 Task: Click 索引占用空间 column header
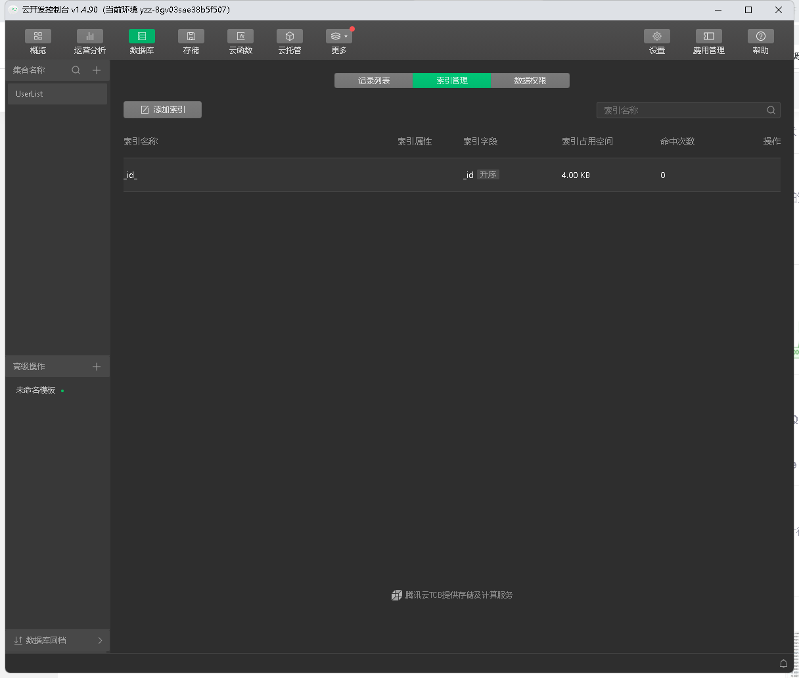(x=587, y=141)
